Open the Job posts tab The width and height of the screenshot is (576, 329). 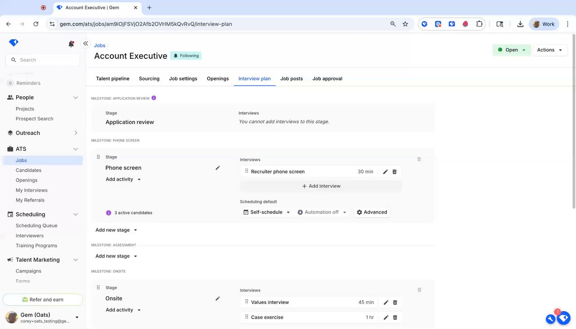[x=292, y=79]
